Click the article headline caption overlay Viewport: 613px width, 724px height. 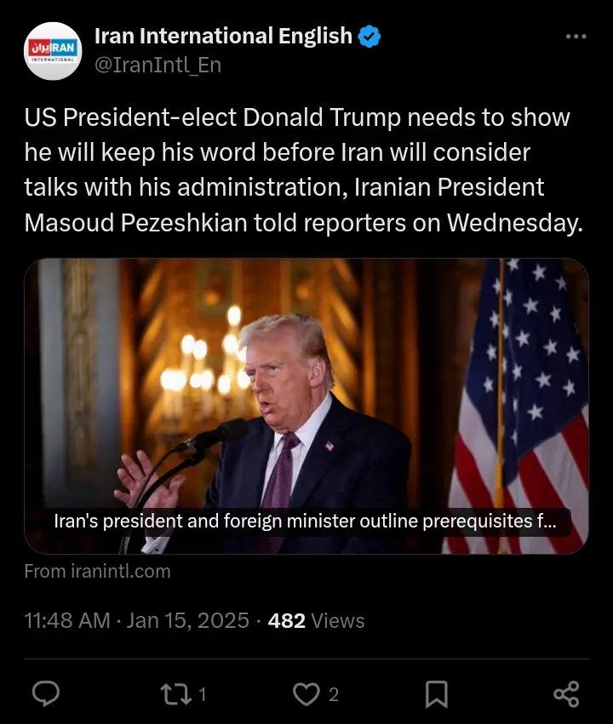(305, 522)
